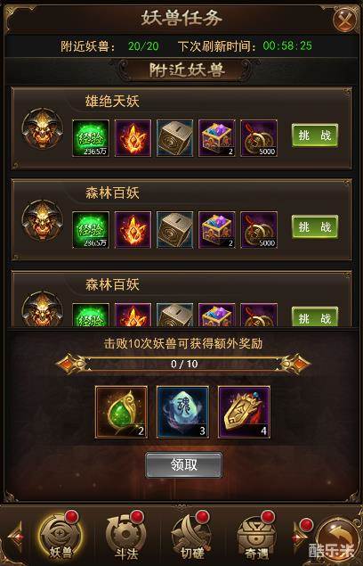Switch to the 妖兽 tab
The height and width of the screenshot is (566, 363).
tap(60, 536)
